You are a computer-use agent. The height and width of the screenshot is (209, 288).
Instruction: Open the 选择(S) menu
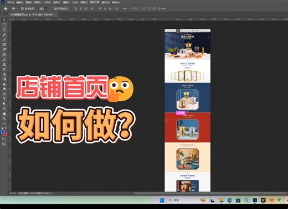(x=56, y=3)
